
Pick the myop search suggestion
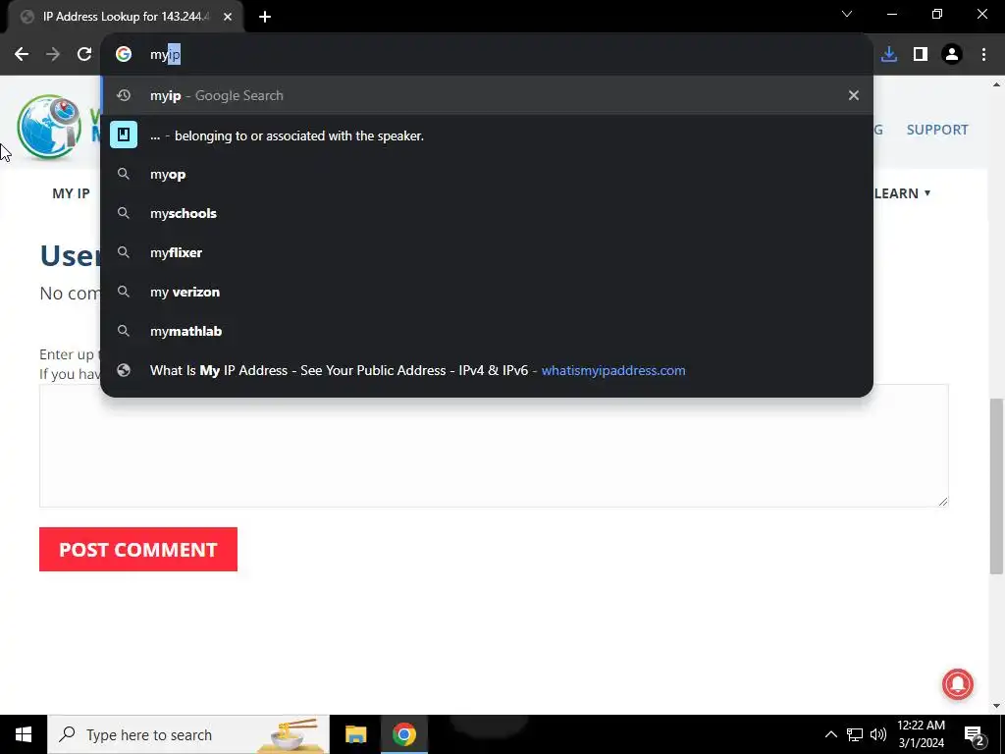487,175
